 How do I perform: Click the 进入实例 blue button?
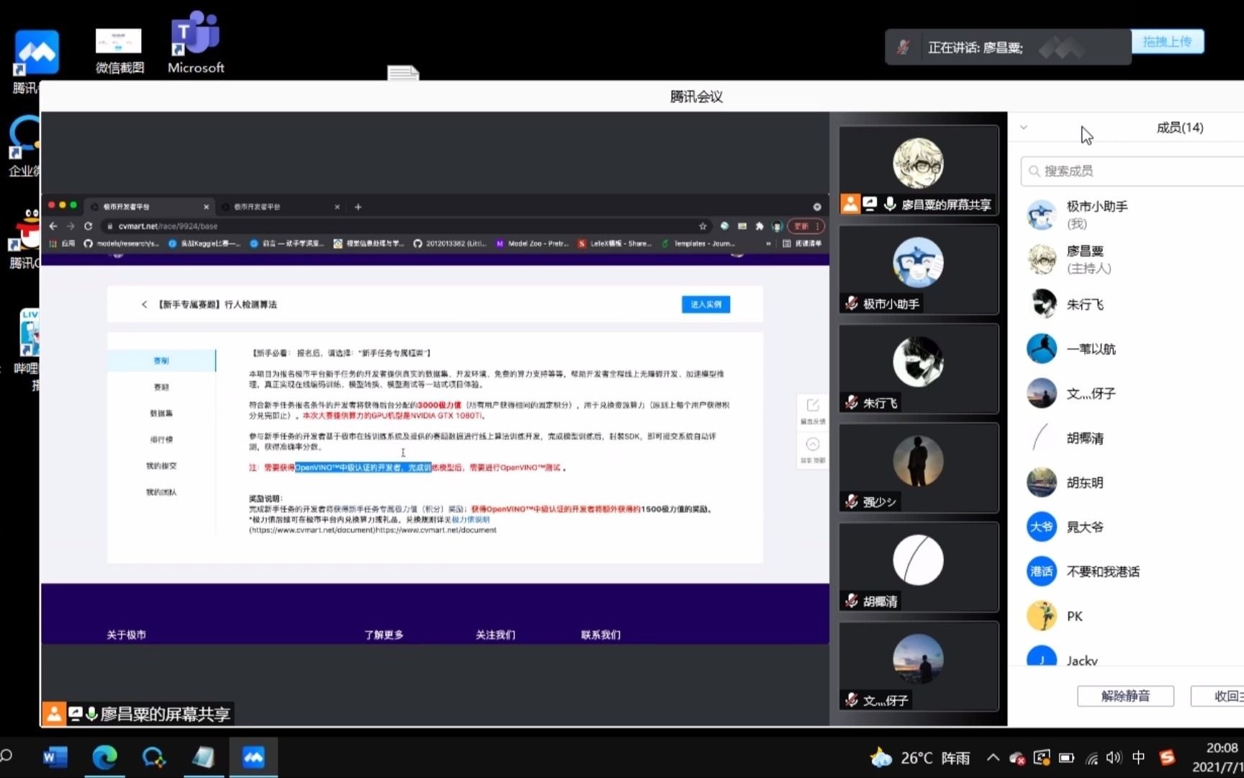point(706,304)
